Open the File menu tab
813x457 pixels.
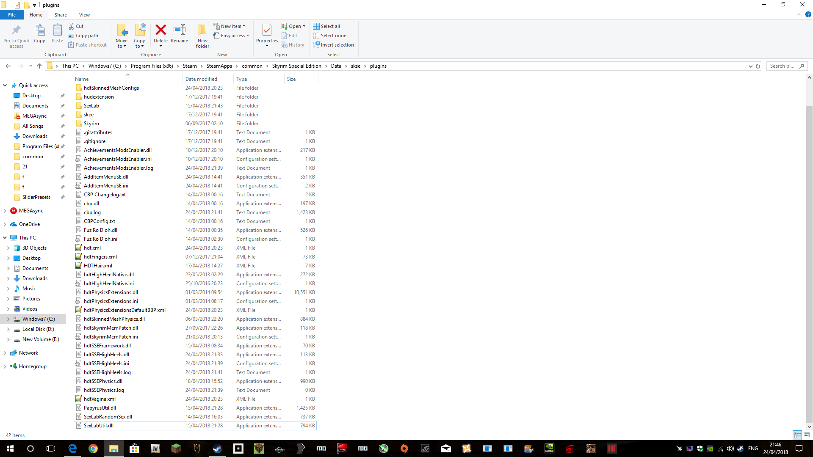tap(12, 15)
